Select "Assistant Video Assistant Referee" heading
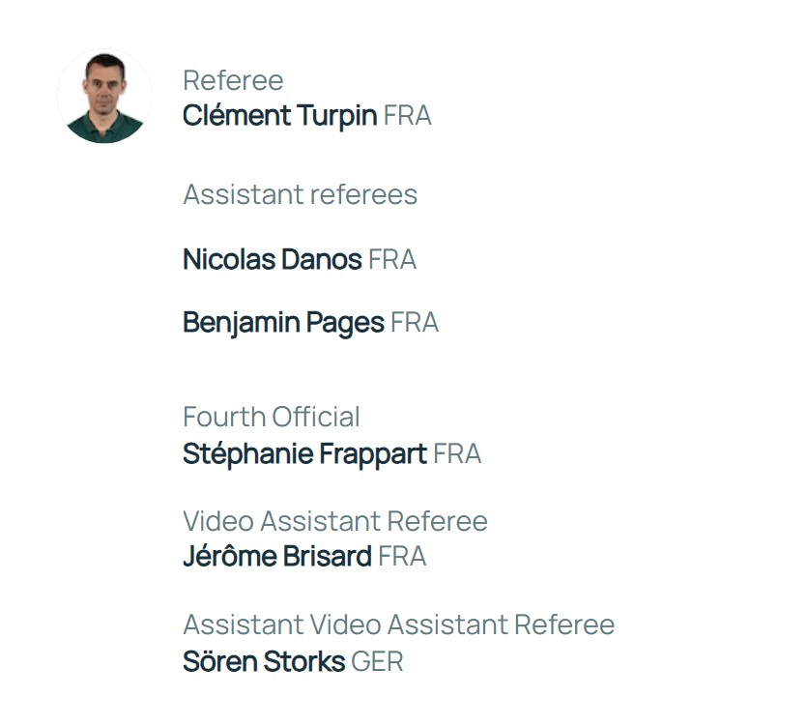Screen dimensions: 807x726 pos(398,624)
